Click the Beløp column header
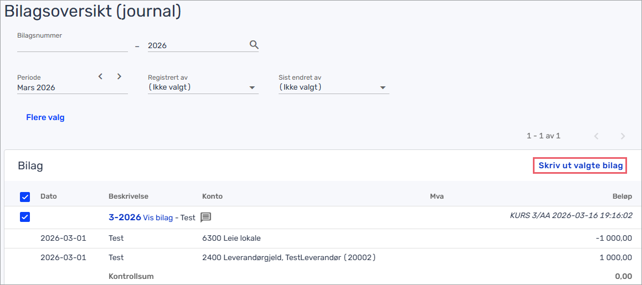The width and height of the screenshot is (642, 285). [623, 196]
